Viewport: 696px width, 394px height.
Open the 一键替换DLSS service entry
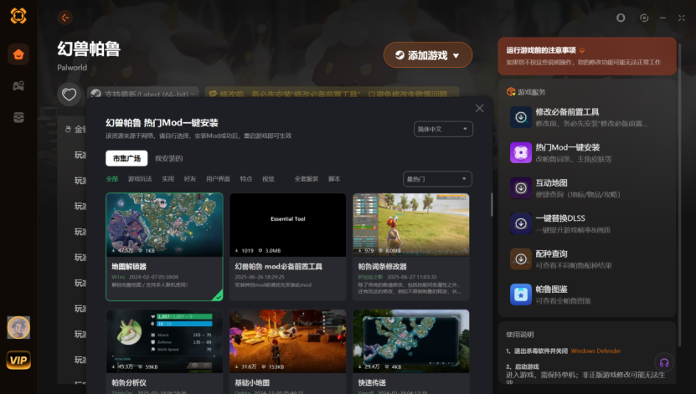pos(587,223)
